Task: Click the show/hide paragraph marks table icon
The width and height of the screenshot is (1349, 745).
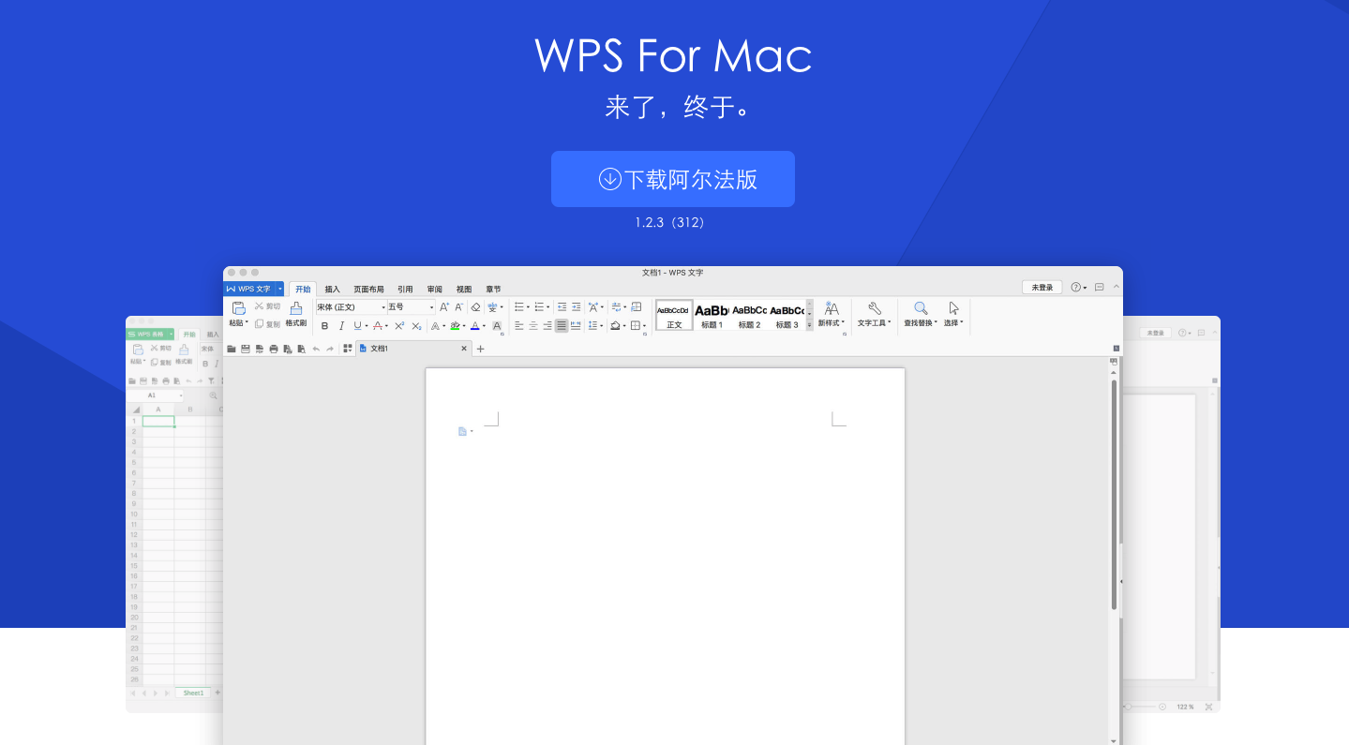Action: click(636, 306)
